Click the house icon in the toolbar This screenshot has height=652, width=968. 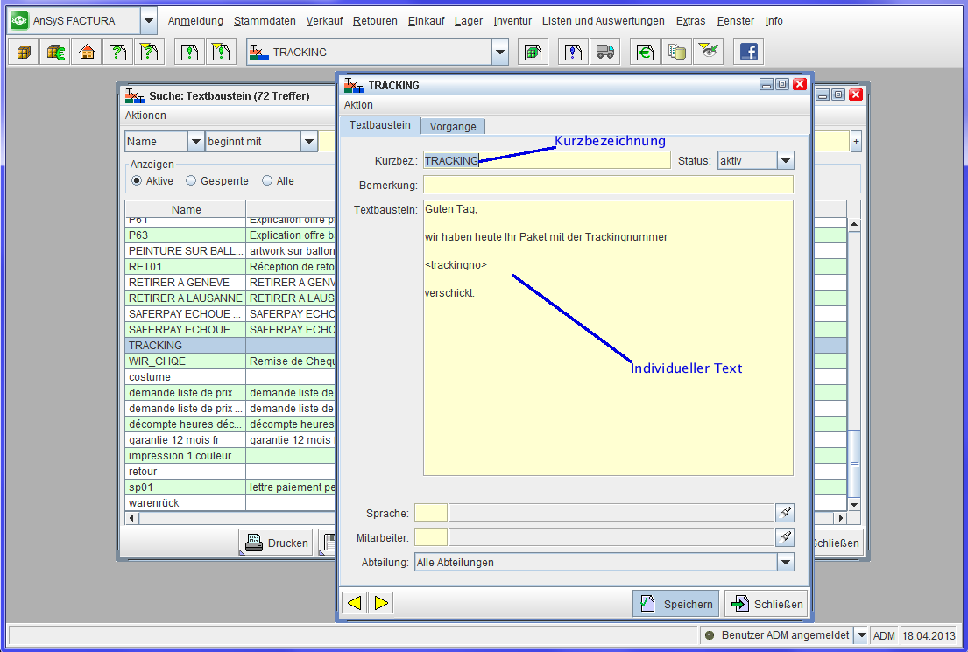86,53
